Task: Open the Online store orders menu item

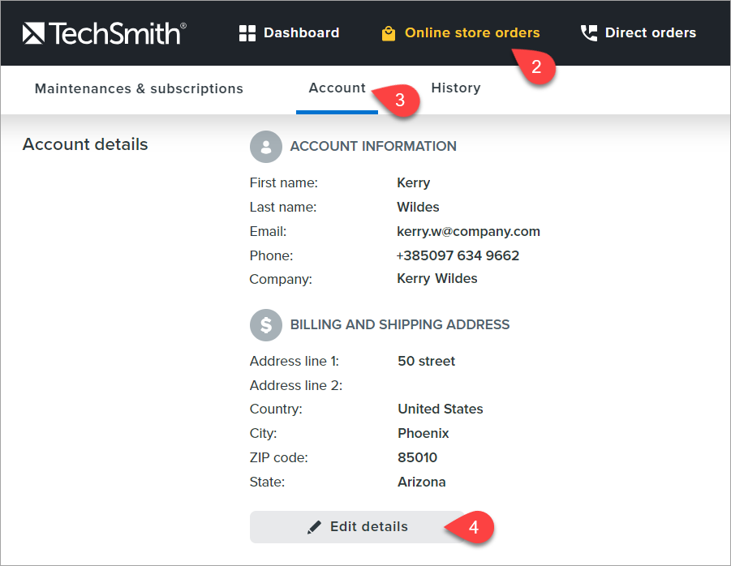Action: point(471,32)
